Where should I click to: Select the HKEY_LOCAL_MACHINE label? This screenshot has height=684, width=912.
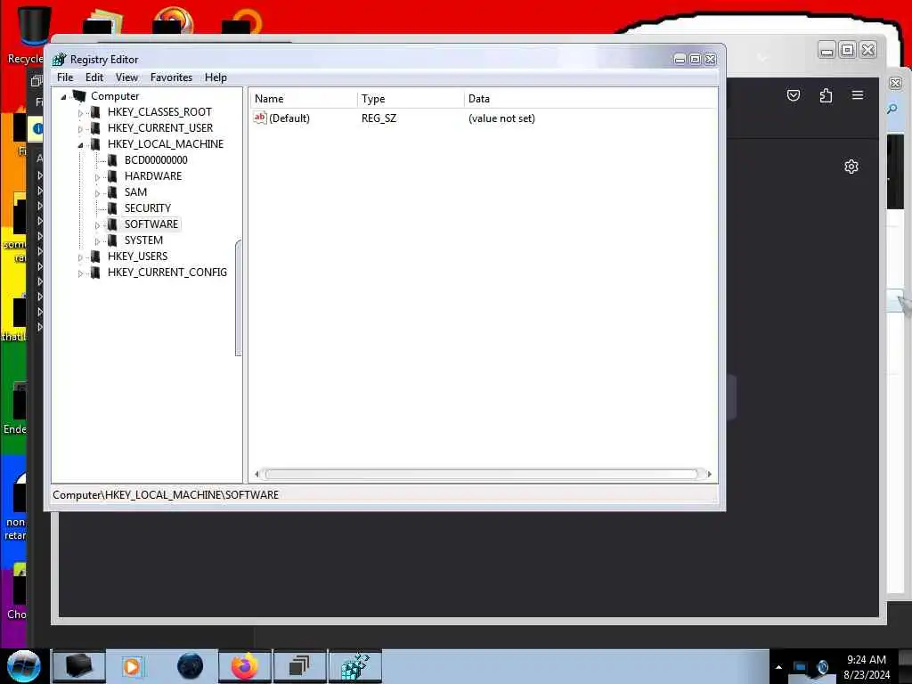coord(165,143)
